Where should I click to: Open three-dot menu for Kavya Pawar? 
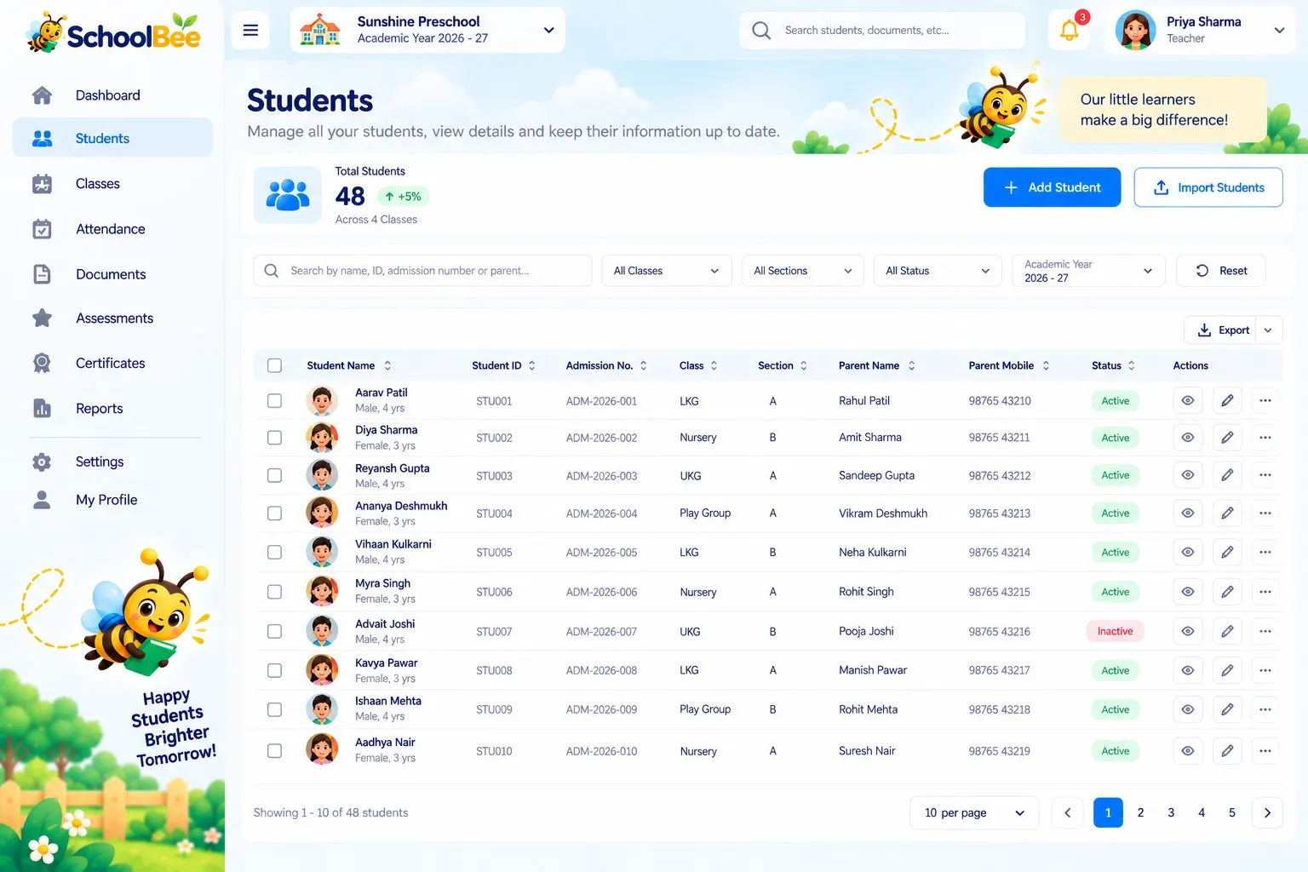tap(1265, 670)
